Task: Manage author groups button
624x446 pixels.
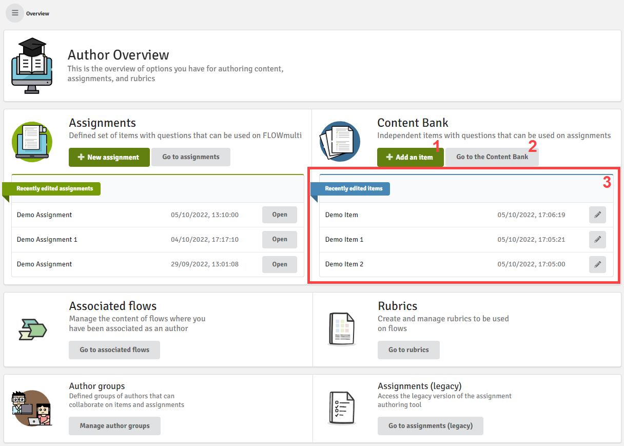Action: 114,426
